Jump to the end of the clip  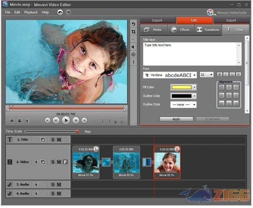point(84,120)
